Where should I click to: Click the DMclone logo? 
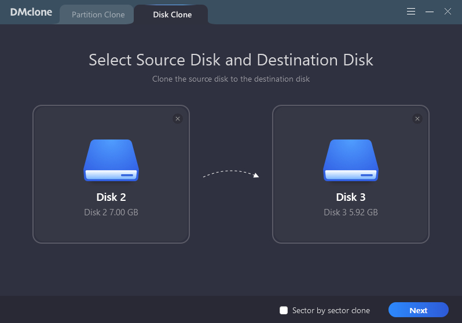[31, 12]
